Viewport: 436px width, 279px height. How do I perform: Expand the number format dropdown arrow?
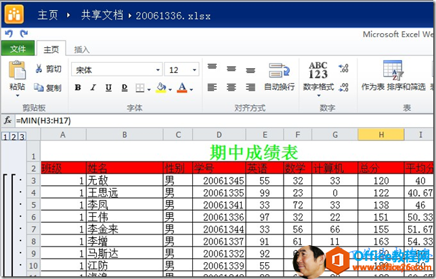[319, 96]
